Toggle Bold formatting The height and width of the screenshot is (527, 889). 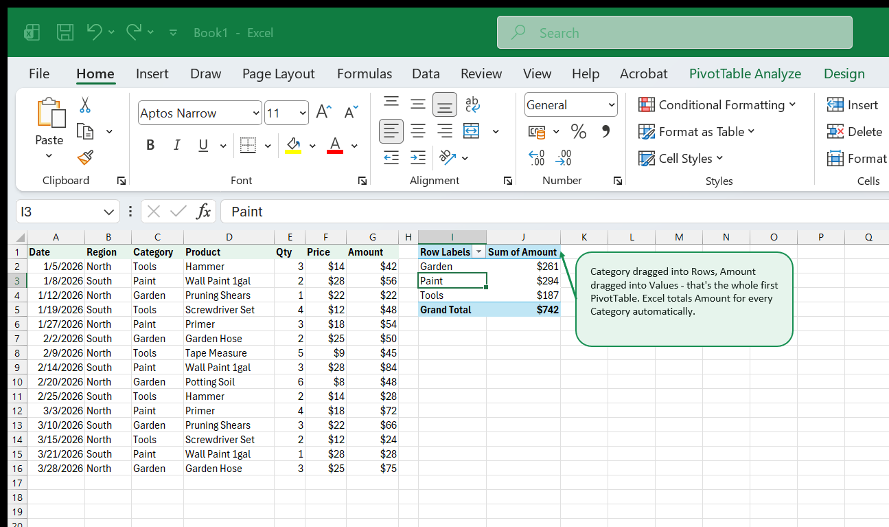click(150, 145)
